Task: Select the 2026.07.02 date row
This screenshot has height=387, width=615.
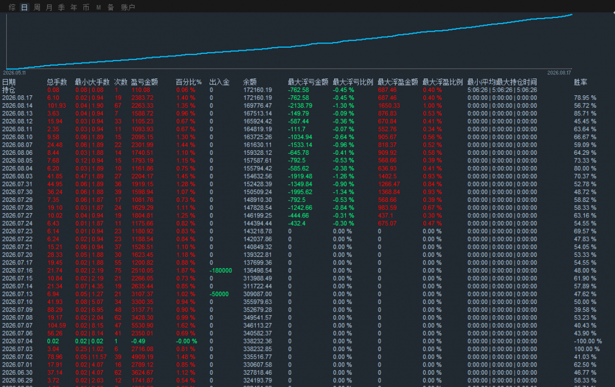Action: (x=17, y=357)
